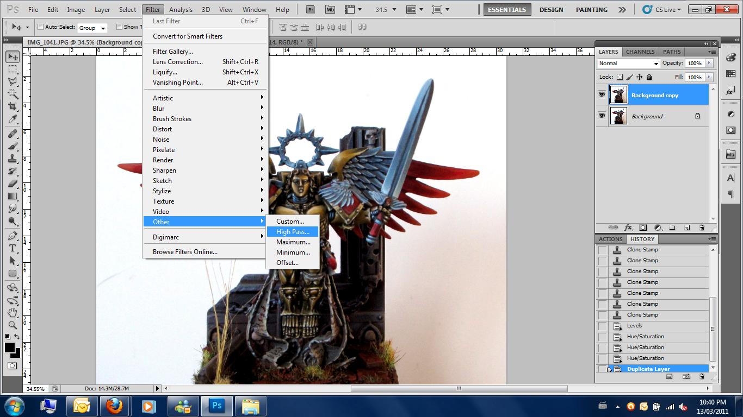Screen dimensions: 743x417
Task: Launch Adobe Bridge from the application bar
Action: click(x=311, y=9)
